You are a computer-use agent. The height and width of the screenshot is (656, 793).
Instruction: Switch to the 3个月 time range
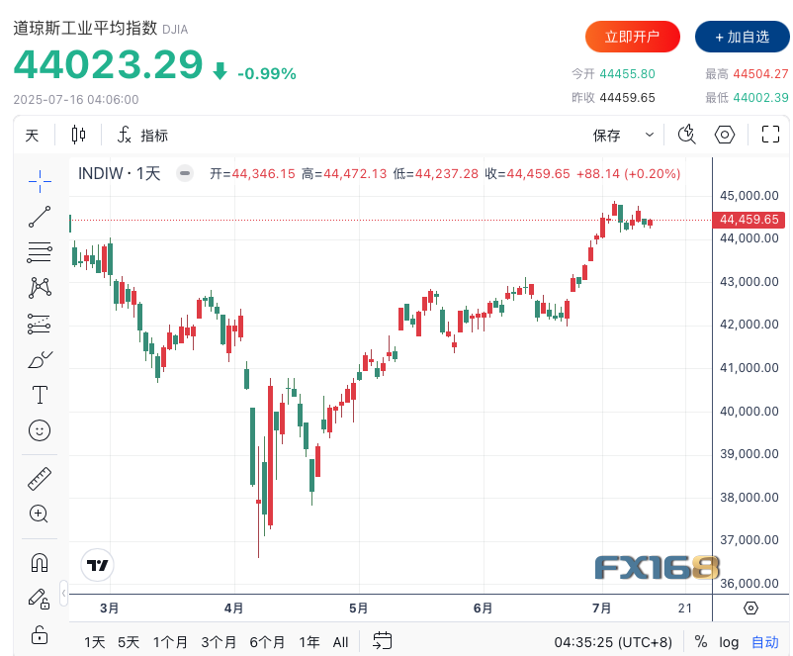[x=219, y=641]
